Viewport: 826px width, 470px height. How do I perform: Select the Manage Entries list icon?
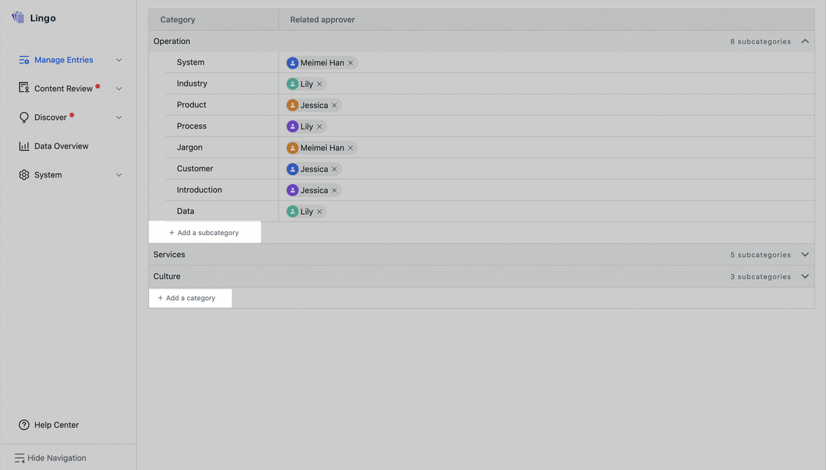point(24,59)
